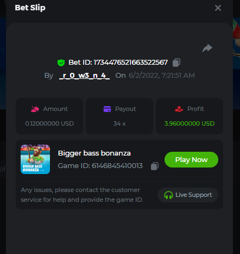Screen dimensions: 240x254
Task: Click the Bigger bass bonanza title
Action: point(94,153)
